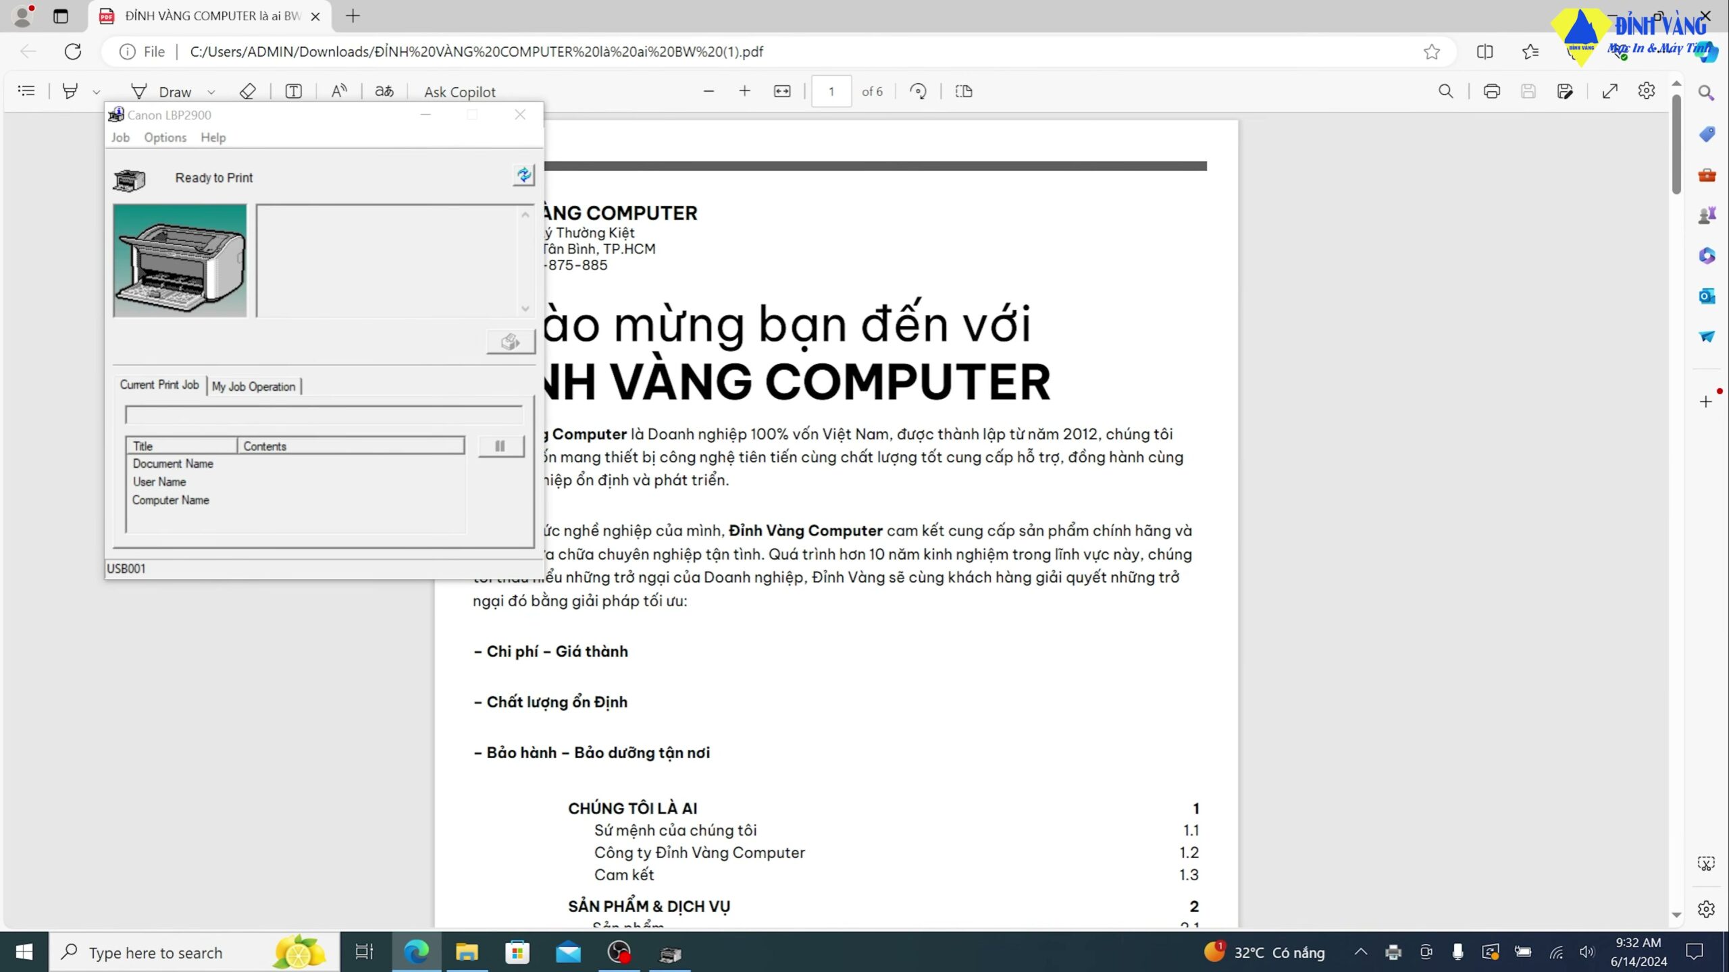Click the taskbar search box
Screen dimensions: 1729x972
tap(195, 952)
